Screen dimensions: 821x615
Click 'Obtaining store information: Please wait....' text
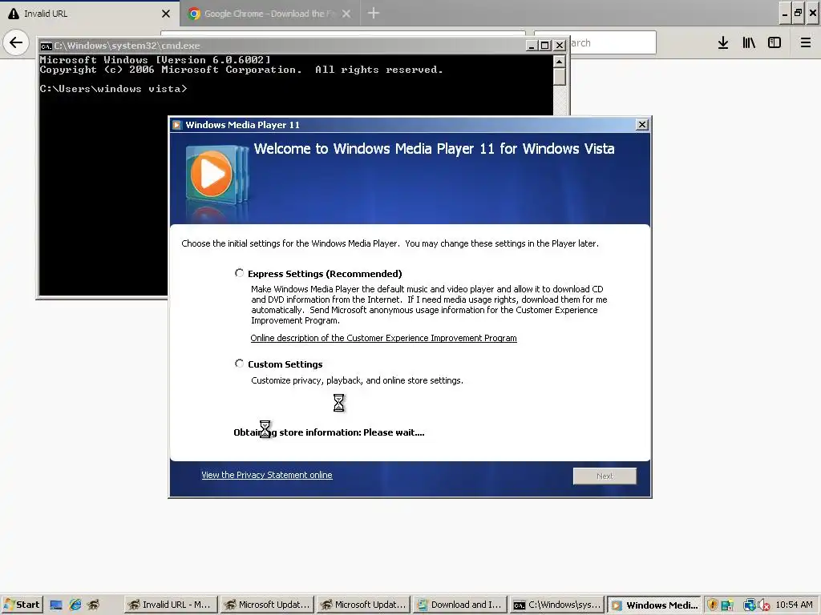(x=329, y=432)
